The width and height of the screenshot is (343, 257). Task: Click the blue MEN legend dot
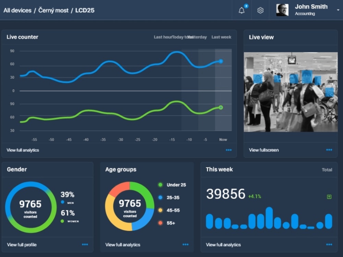[62, 202]
